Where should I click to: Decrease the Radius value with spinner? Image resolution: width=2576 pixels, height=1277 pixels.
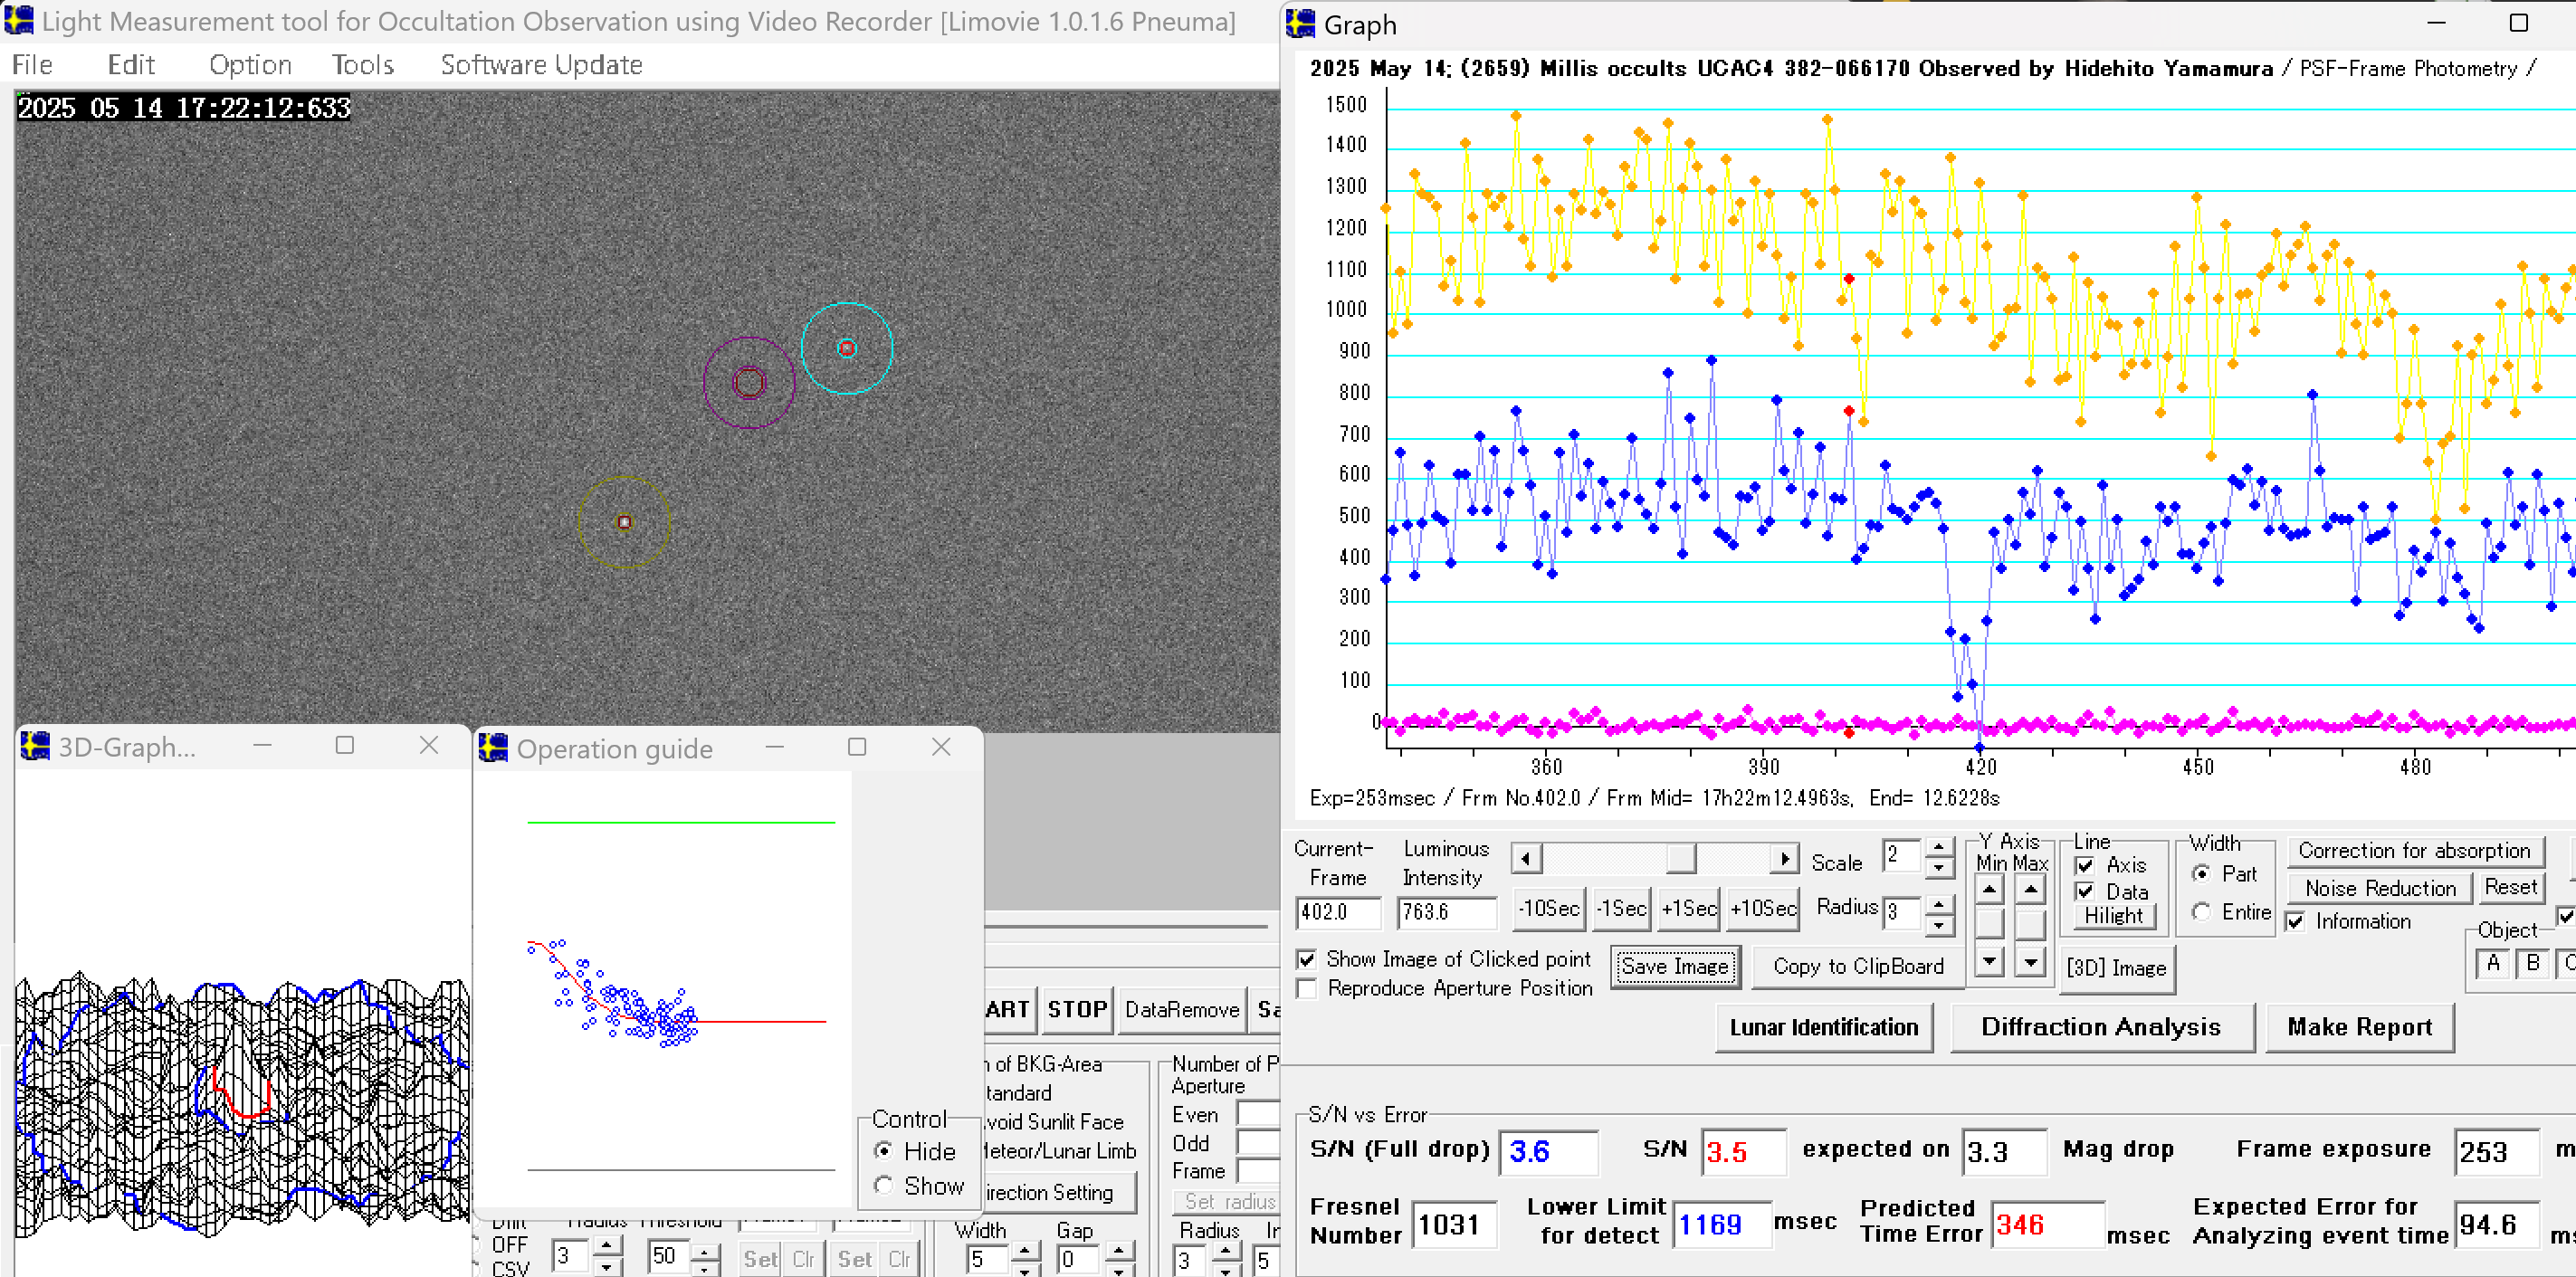(x=1938, y=925)
